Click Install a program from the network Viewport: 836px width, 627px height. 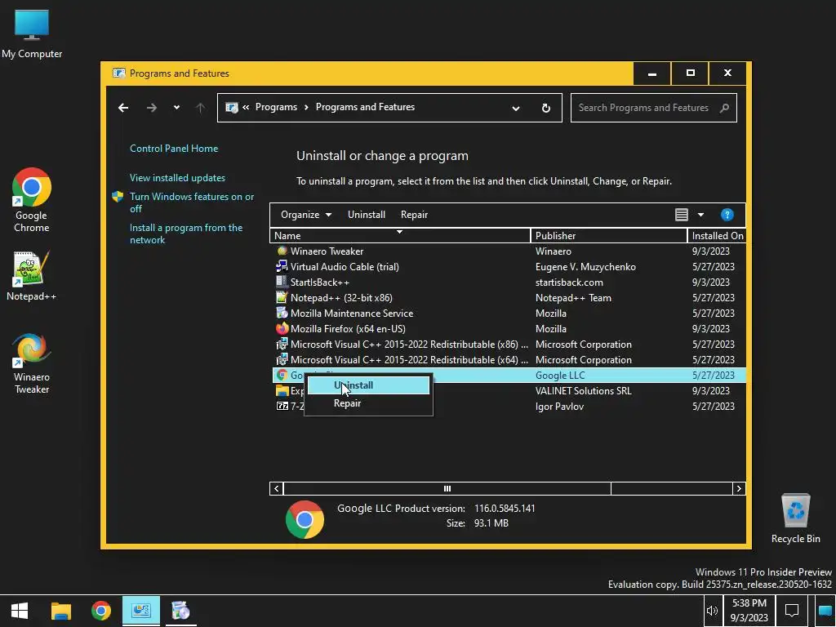tap(186, 233)
